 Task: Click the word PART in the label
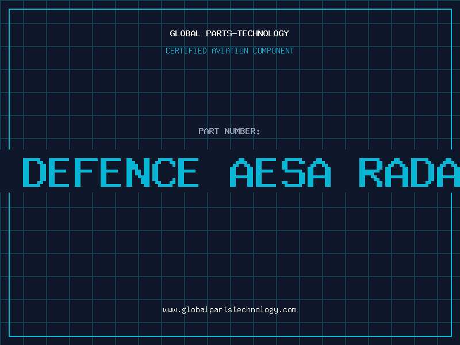pyautogui.click(x=209, y=131)
